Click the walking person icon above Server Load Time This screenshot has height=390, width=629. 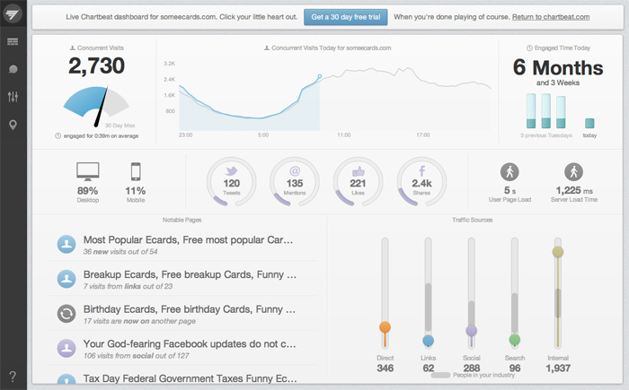point(573,172)
